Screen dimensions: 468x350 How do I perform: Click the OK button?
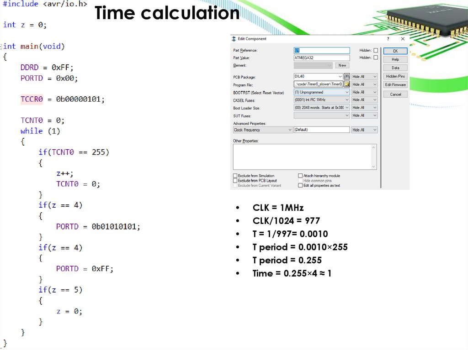[x=395, y=51]
